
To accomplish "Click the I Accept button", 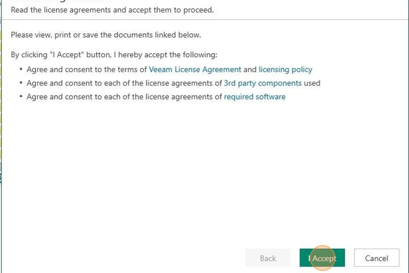I will coord(322,258).
